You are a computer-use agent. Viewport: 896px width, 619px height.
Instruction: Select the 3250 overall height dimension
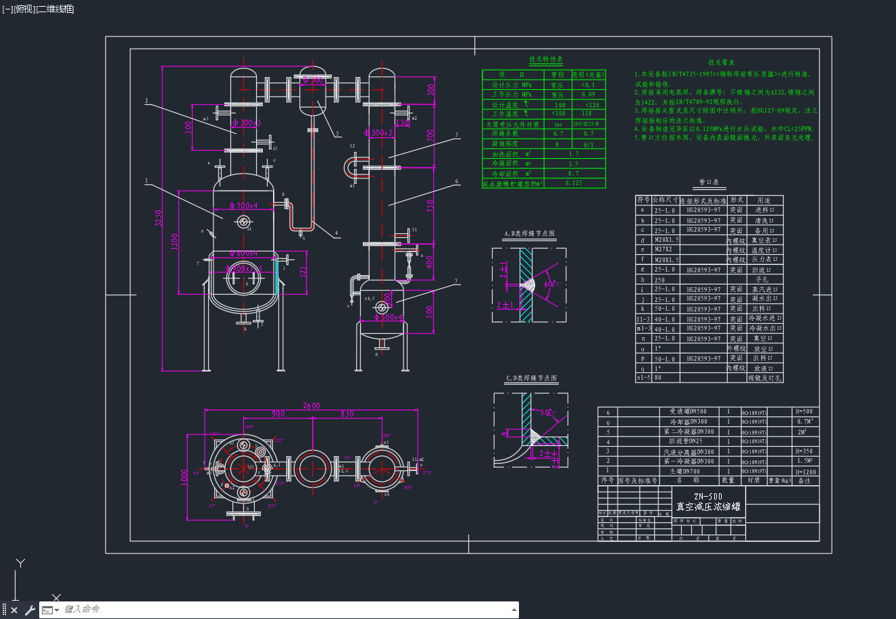coord(159,217)
